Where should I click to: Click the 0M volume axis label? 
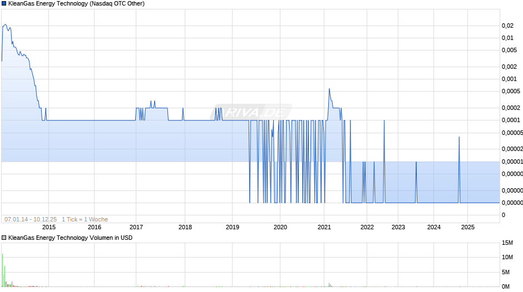(x=506, y=286)
